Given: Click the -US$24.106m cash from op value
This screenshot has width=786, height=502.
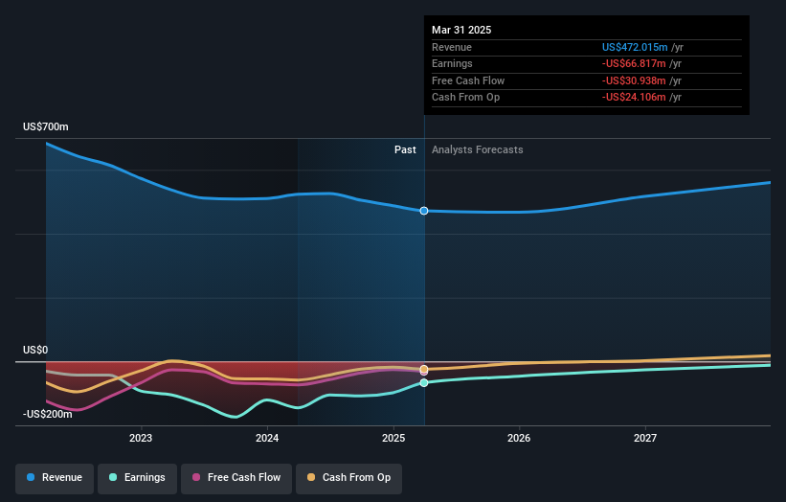Looking at the screenshot, I should 634,98.
